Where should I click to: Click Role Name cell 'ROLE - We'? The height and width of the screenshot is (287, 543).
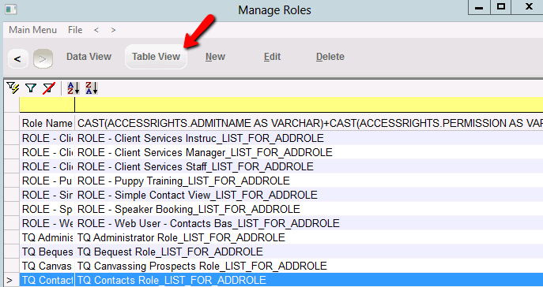point(47,223)
